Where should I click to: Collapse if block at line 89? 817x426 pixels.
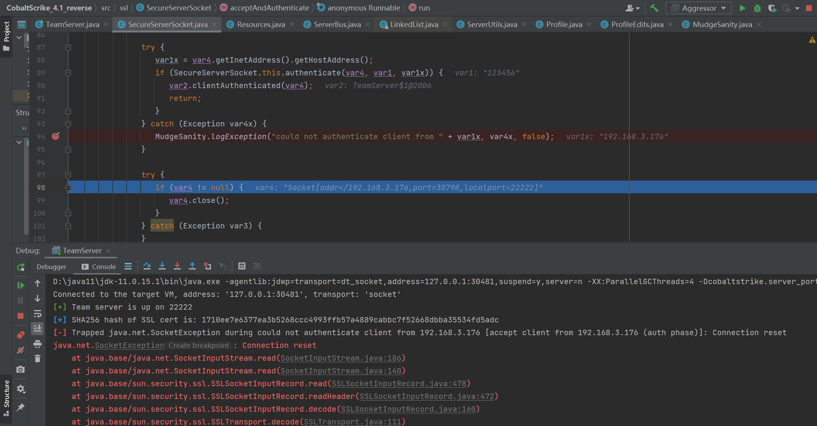tap(68, 73)
